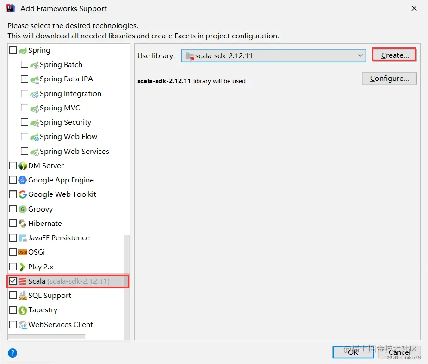Image resolution: width=428 pixels, height=364 pixels.
Task: Check the Spring Web Services checkbox
Action: (x=25, y=151)
